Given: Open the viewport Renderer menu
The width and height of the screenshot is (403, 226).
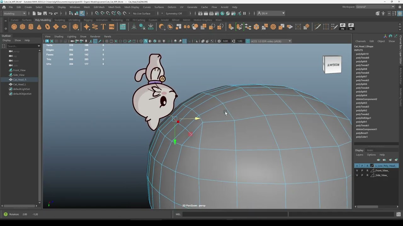Looking at the screenshot, I should point(95,36).
